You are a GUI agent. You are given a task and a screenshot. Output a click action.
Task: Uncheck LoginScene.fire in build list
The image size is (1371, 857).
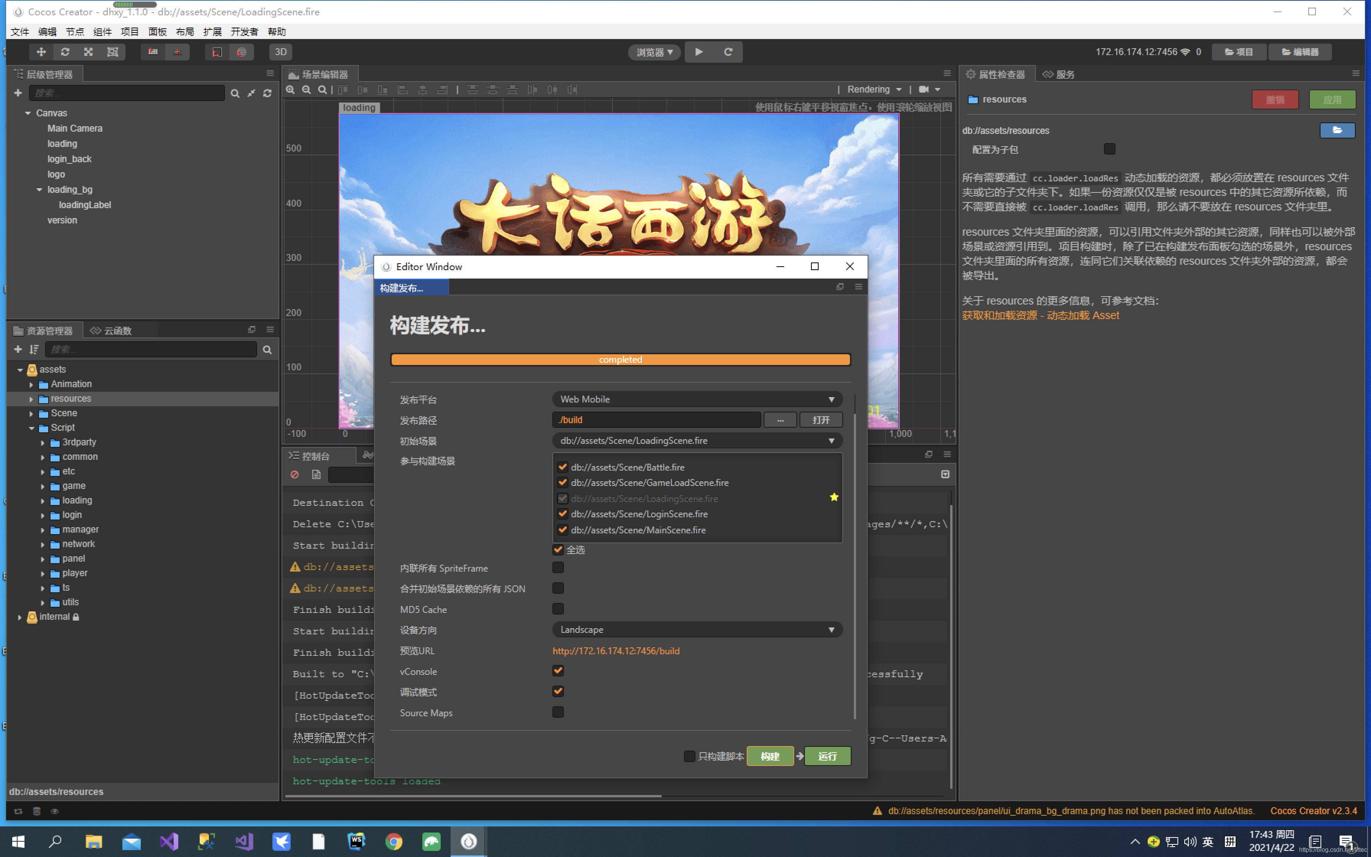(x=563, y=514)
